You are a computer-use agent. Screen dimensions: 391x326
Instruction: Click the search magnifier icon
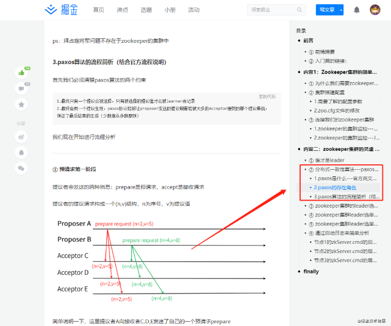[299, 10]
